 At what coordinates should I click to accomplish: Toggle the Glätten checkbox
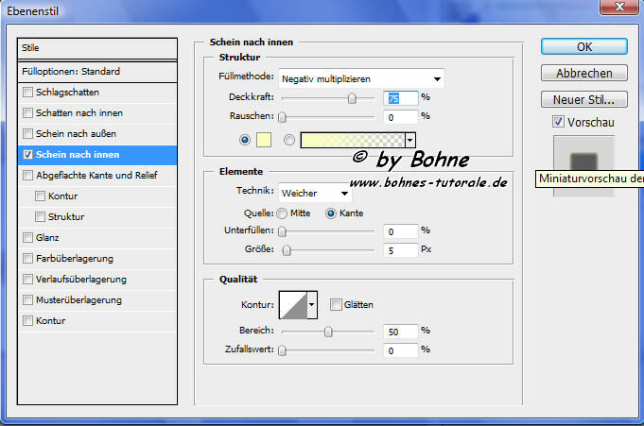click(336, 304)
